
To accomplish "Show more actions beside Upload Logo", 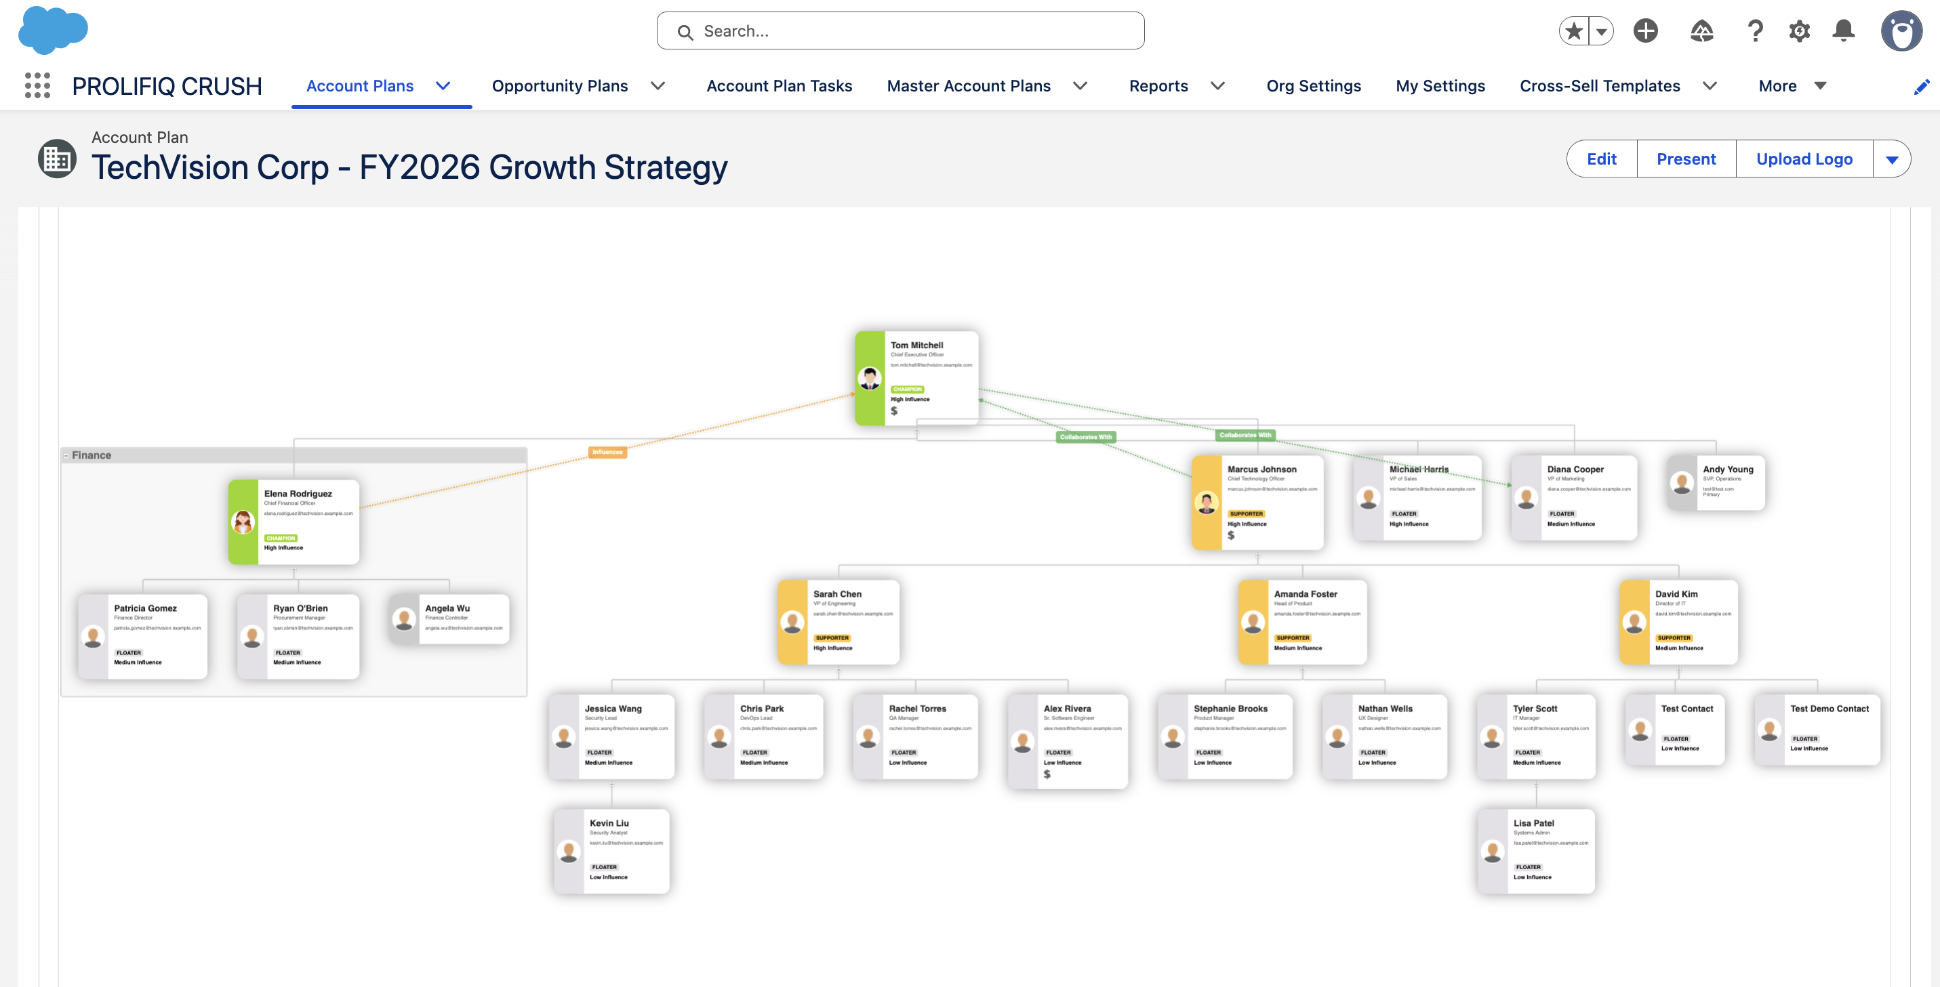I will point(1892,159).
